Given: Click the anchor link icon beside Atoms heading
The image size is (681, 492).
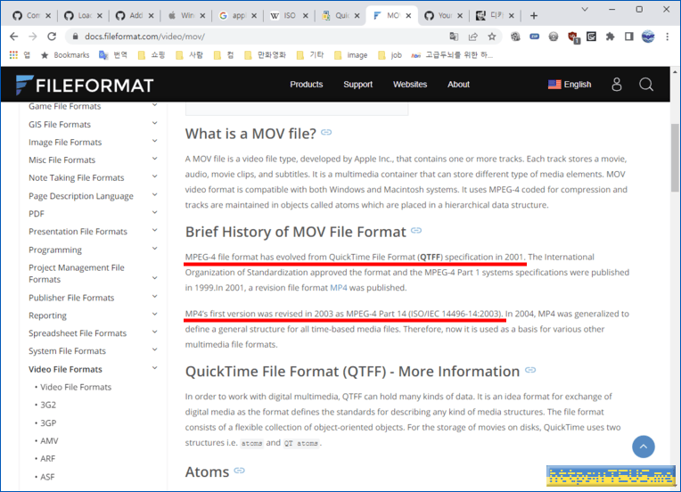Looking at the screenshot, I should (x=239, y=471).
